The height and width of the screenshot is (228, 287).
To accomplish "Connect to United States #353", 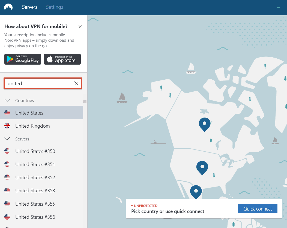I will click(41, 191).
